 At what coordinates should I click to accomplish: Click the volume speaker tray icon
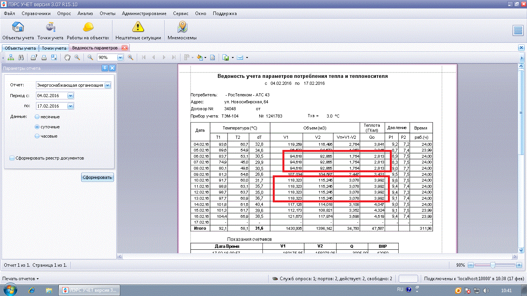[x=486, y=290]
